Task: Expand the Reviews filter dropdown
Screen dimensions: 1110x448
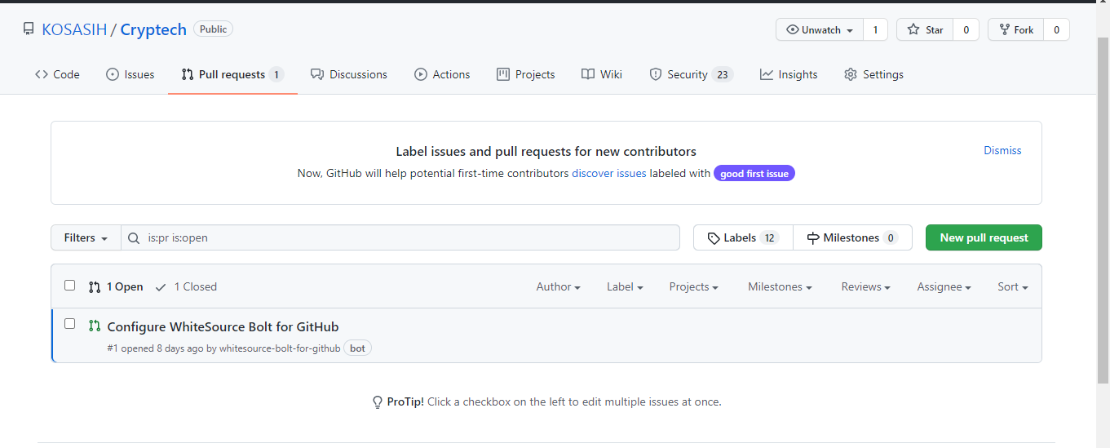Action: pyautogui.click(x=865, y=286)
